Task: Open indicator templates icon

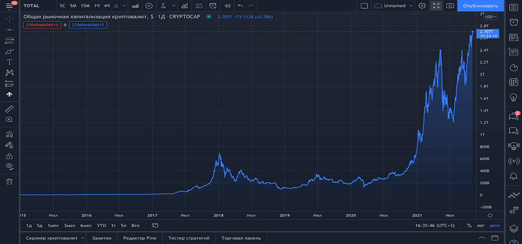Action: 199,6
